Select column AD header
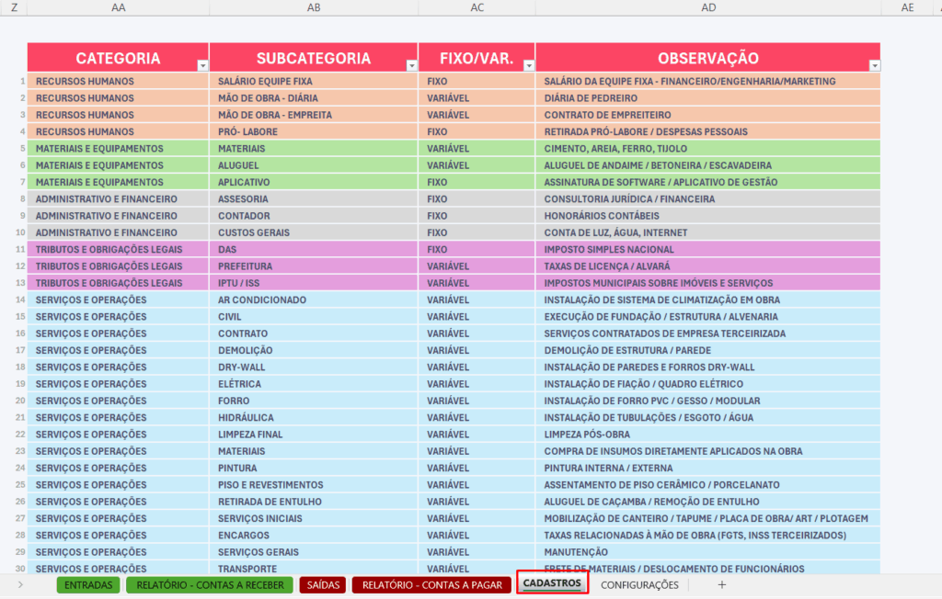This screenshot has height=599, width=942. pos(708,7)
